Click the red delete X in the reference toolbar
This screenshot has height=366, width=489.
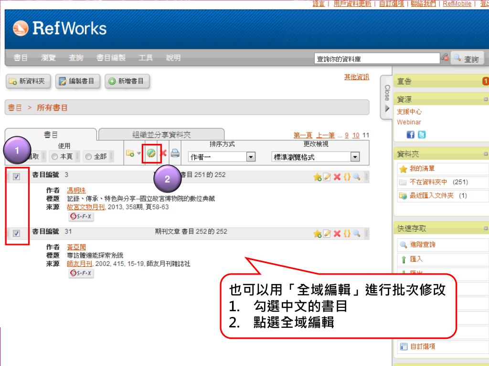[163, 153]
